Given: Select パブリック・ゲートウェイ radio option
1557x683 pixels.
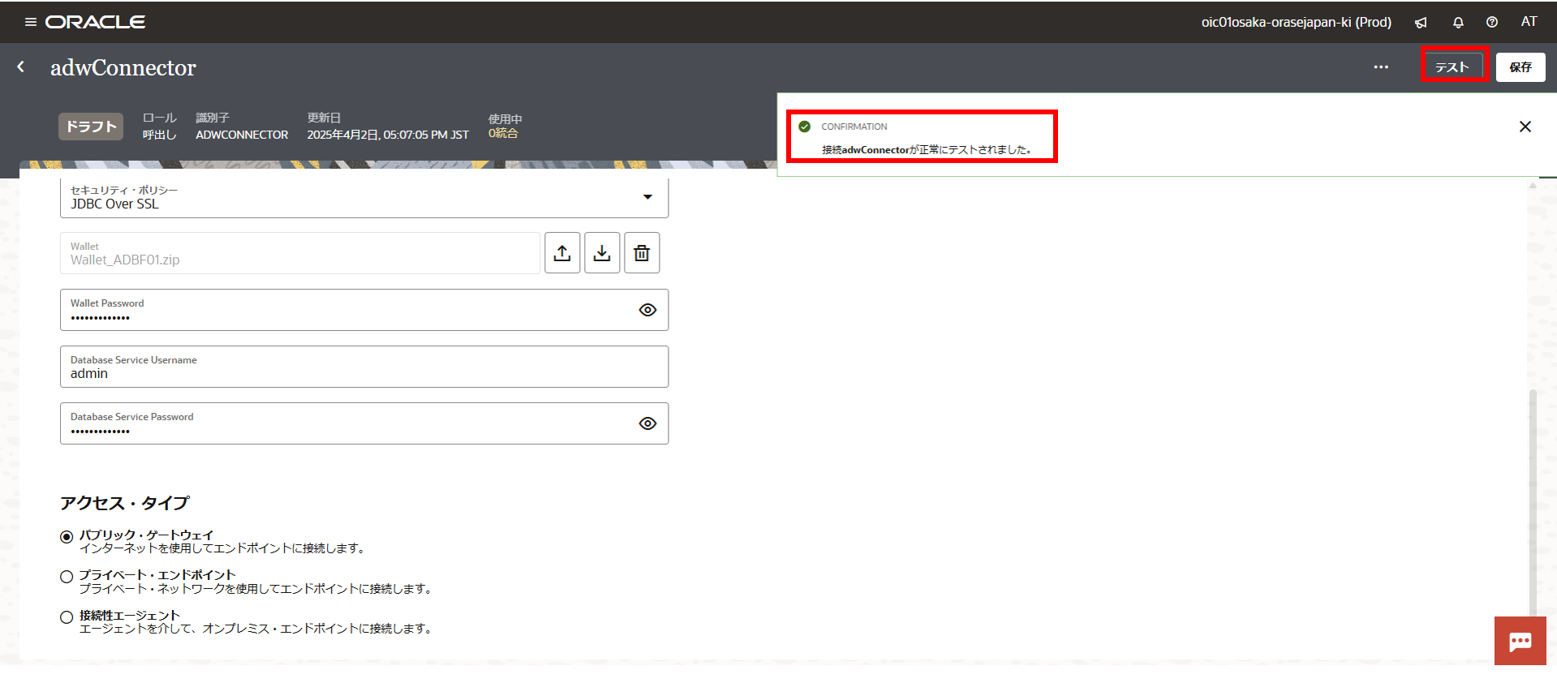Looking at the screenshot, I should point(67,537).
